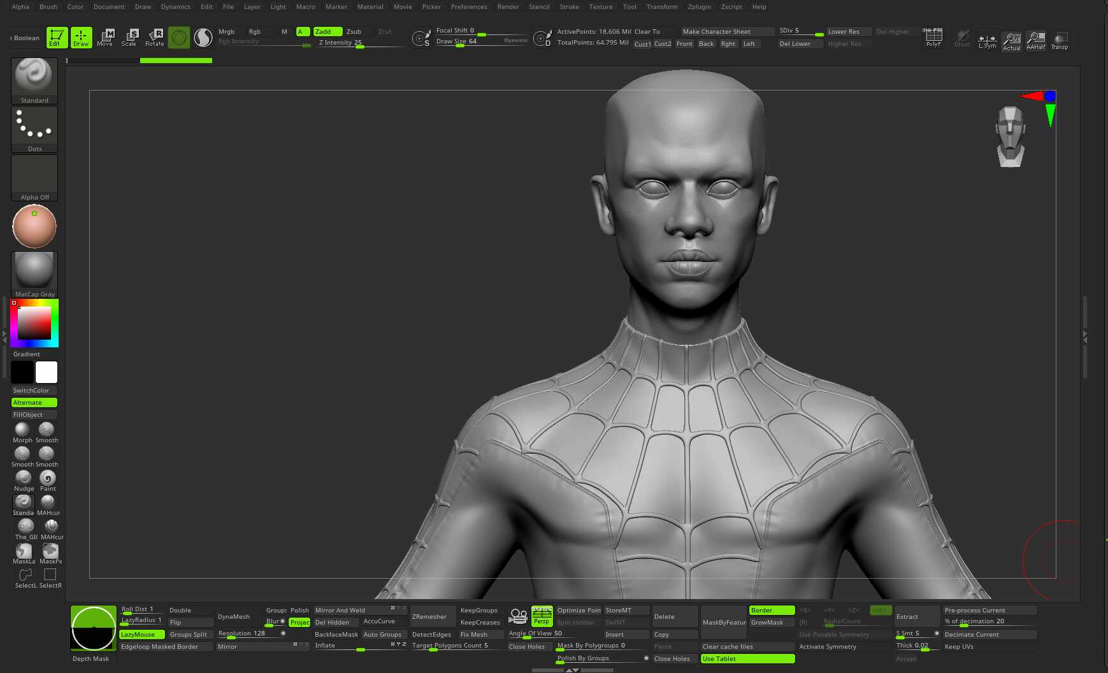1108x673 pixels.
Task: Toggle the Persp perspective button
Action: [x=542, y=621]
